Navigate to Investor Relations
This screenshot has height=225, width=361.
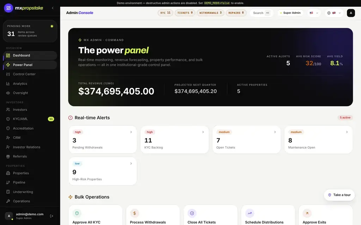(30, 147)
